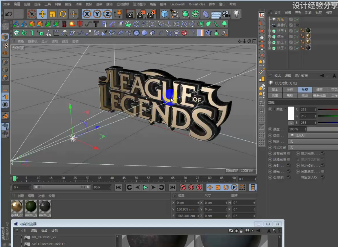Image resolution: width=338 pixels, height=247 pixels.
Task: Adjust the 强度 intensity slider
Action: [322, 129]
